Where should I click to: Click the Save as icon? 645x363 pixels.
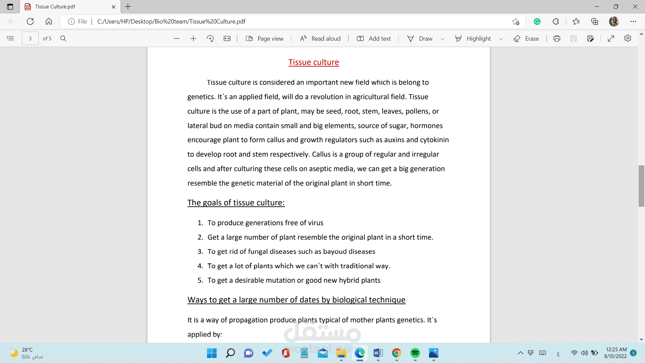590,39
